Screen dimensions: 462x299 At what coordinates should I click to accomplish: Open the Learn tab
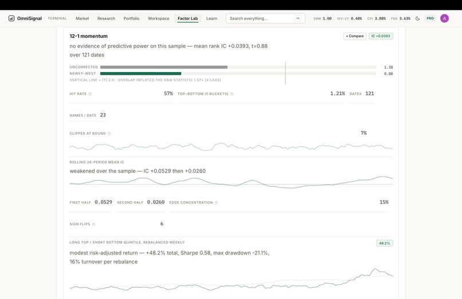point(212,18)
